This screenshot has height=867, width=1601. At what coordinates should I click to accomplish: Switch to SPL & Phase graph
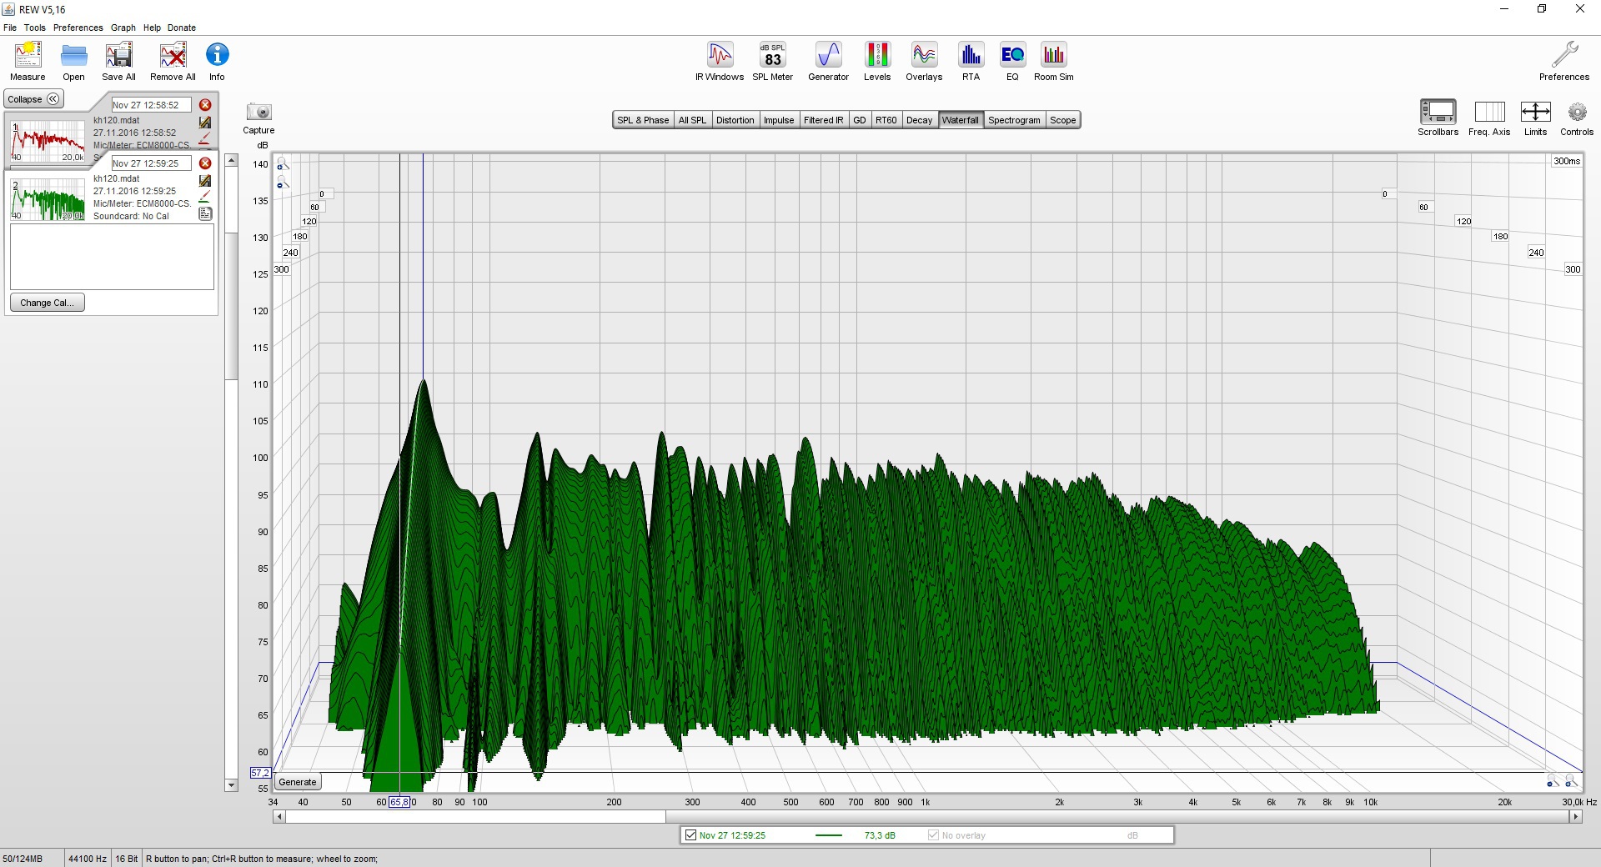(643, 120)
